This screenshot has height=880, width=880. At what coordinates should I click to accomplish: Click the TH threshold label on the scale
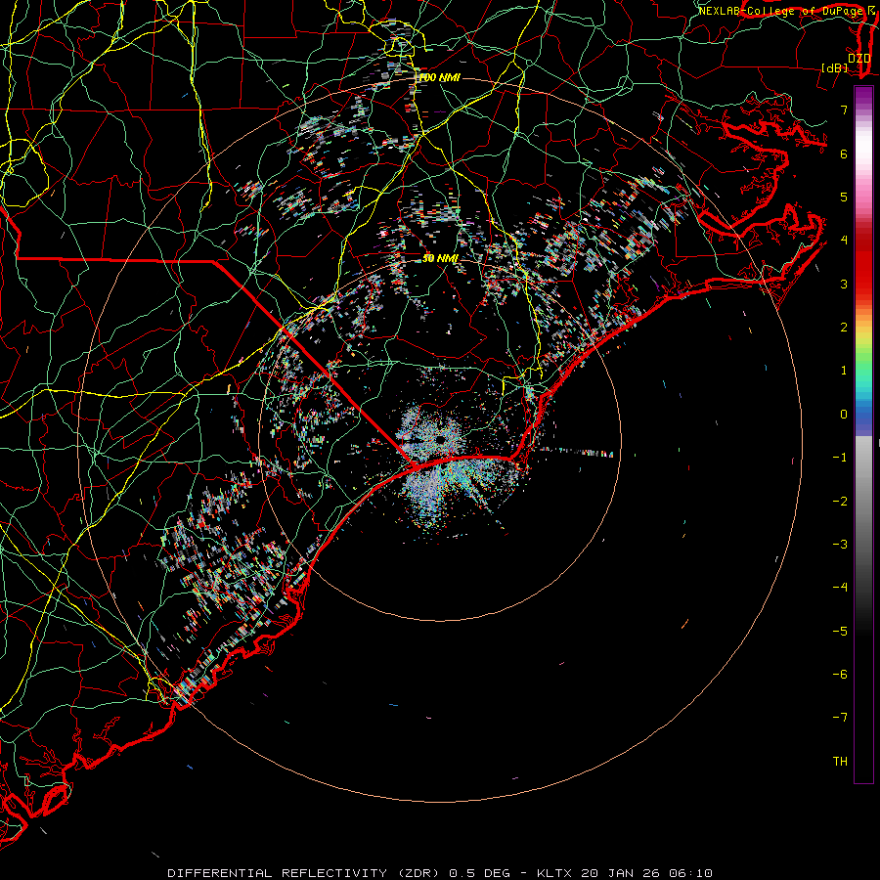click(x=840, y=761)
